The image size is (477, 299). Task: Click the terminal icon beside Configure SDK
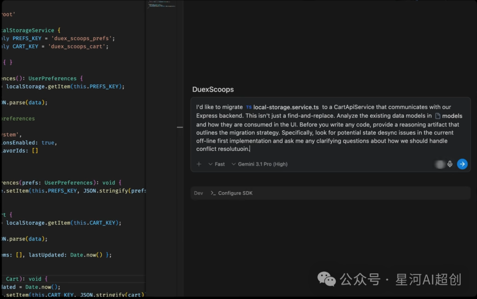coord(213,193)
